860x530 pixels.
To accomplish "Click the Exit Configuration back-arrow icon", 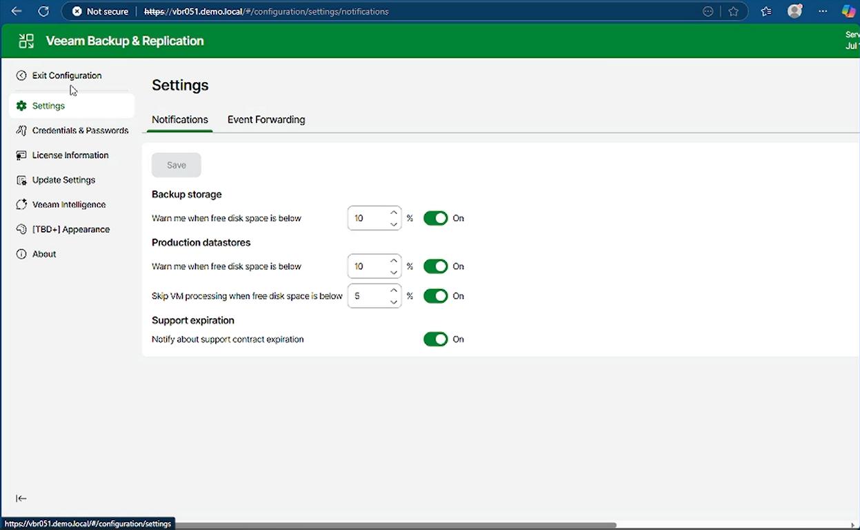I will [x=21, y=76].
